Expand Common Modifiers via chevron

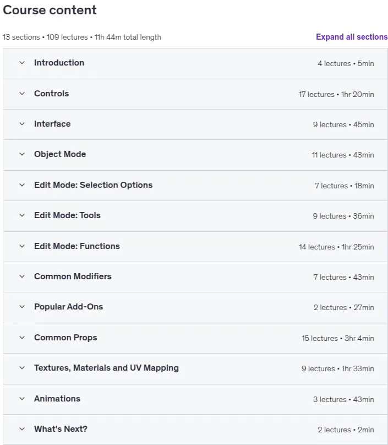click(x=22, y=276)
